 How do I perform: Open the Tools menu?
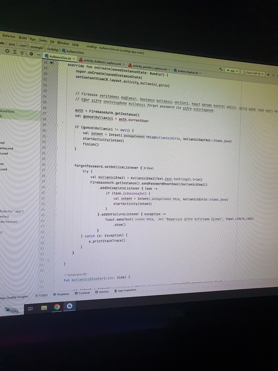tap(43, 40)
